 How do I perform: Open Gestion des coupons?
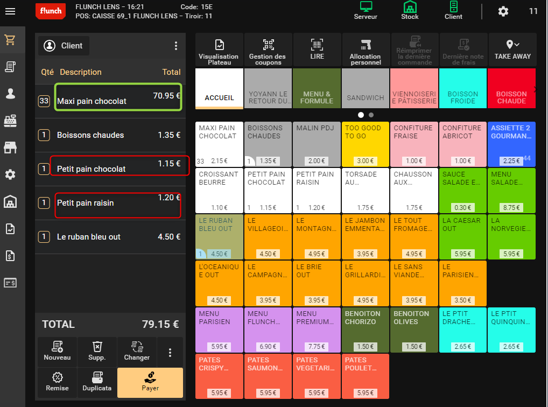[x=268, y=50]
